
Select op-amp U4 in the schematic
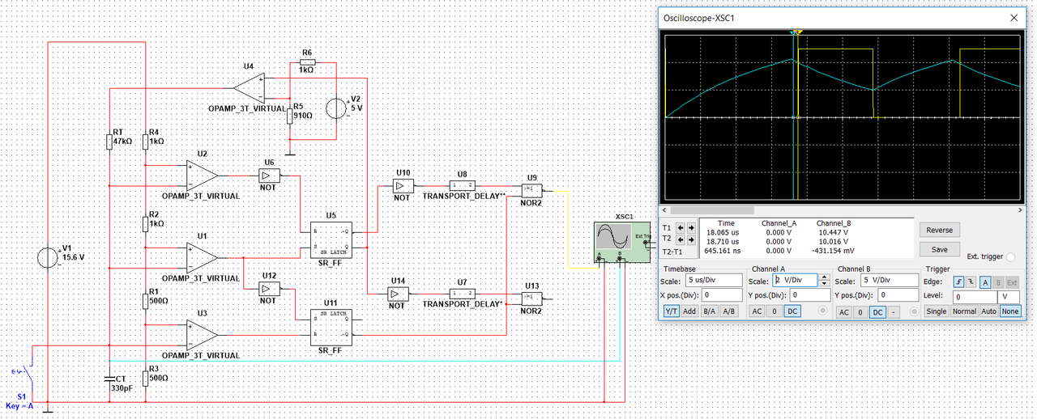click(x=249, y=87)
